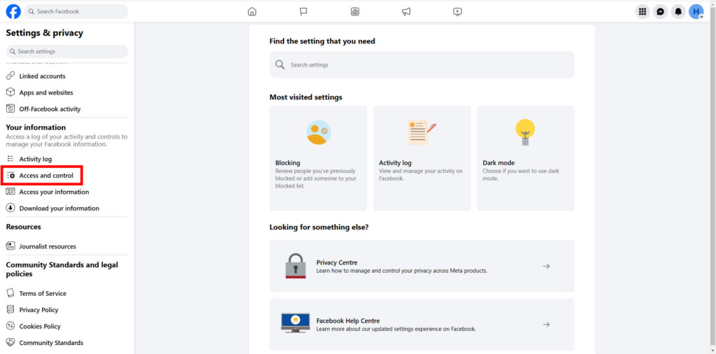The image size is (716, 354).
Task: Focus the main Search settings box
Action: click(x=422, y=65)
